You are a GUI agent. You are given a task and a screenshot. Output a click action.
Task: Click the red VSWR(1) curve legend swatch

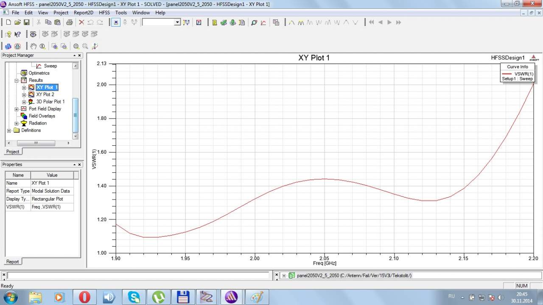(x=507, y=74)
